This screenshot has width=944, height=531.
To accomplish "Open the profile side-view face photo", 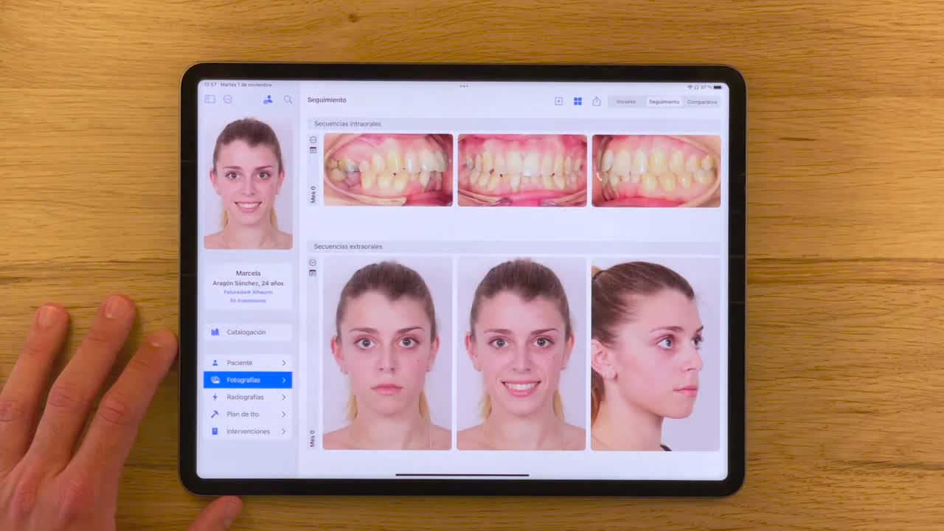I will pyautogui.click(x=656, y=354).
